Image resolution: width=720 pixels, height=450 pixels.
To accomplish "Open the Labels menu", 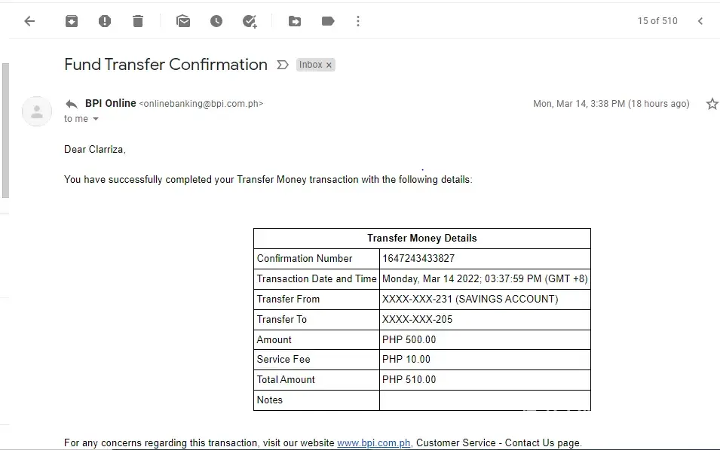I will point(328,21).
